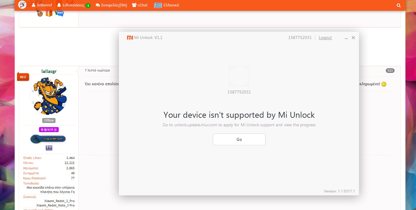Click the blue chat bubble icon above the post
This screenshot has height=210, width=416.
60,13
